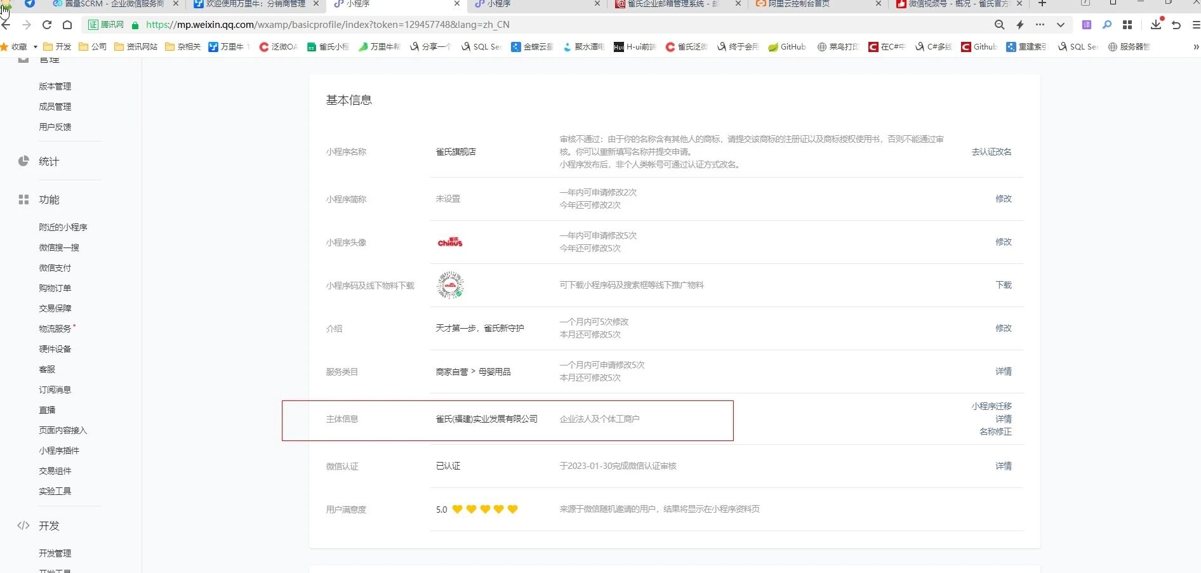1201x573 pixels.
Task: Go to 小程序插件 in the sidebar
Action: point(59,451)
